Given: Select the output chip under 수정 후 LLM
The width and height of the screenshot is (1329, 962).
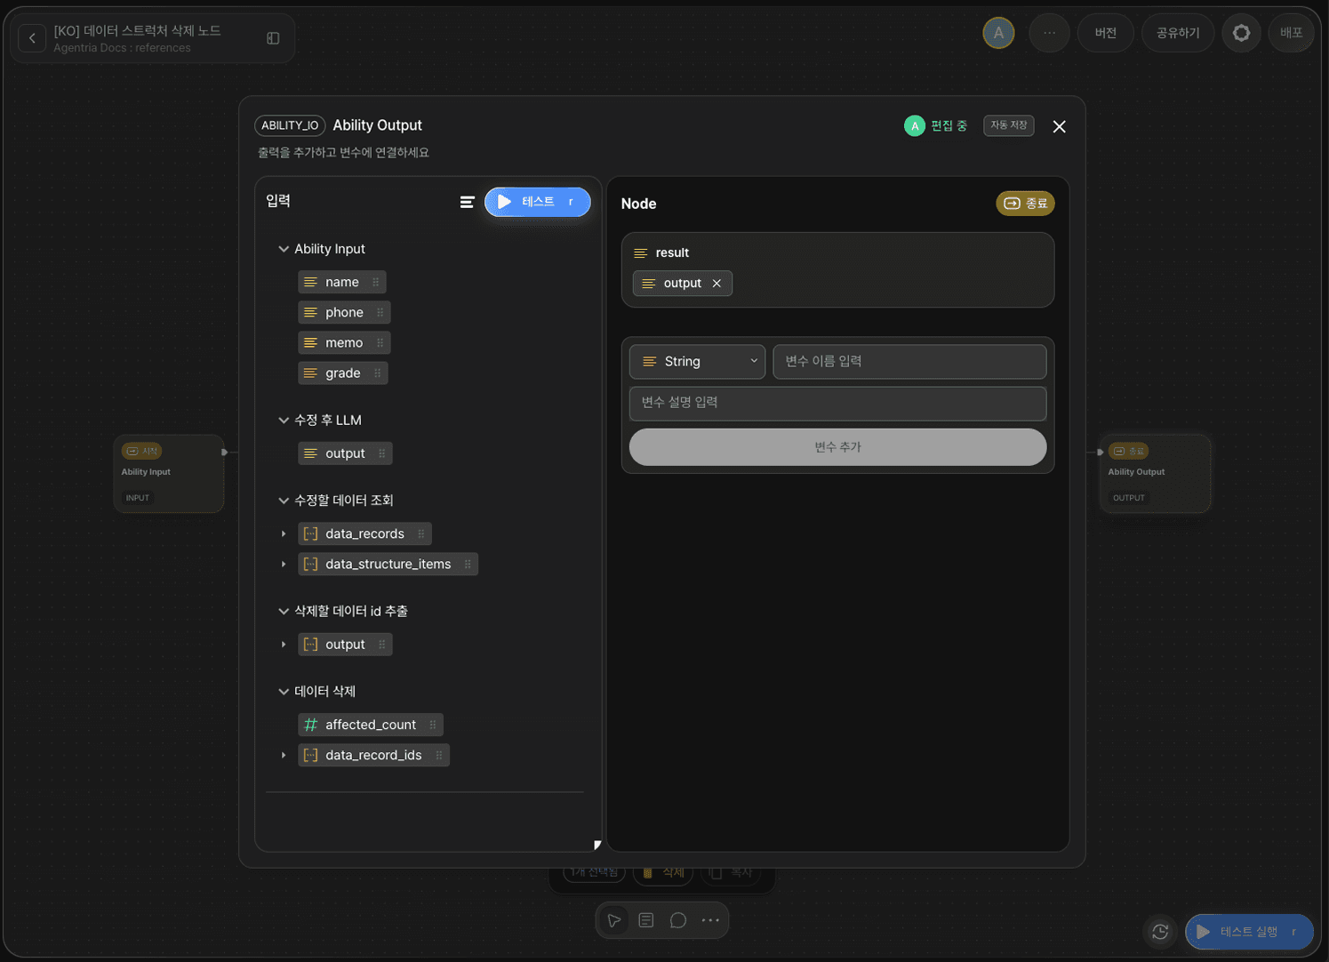Looking at the screenshot, I should coord(345,453).
